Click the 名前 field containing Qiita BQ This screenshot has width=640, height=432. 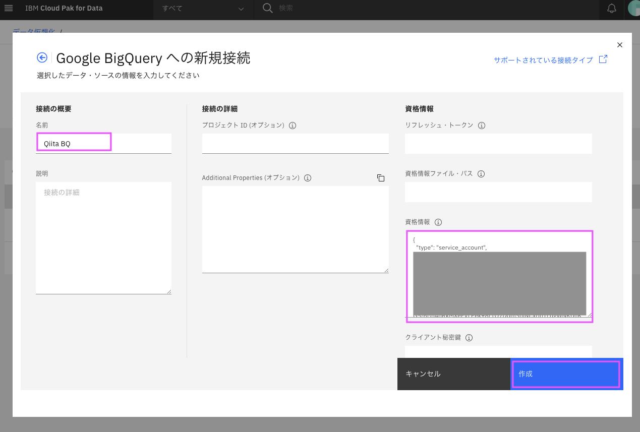point(103,143)
